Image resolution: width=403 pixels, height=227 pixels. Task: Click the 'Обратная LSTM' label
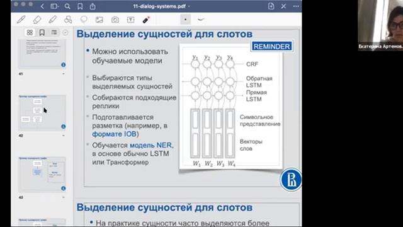[259, 82]
